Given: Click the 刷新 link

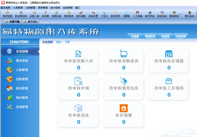Looking at the screenshot, I should [60, 42].
